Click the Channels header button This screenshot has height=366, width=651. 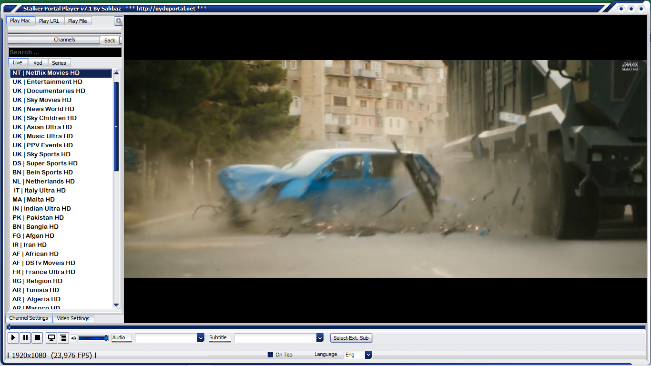(x=64, y=40)
